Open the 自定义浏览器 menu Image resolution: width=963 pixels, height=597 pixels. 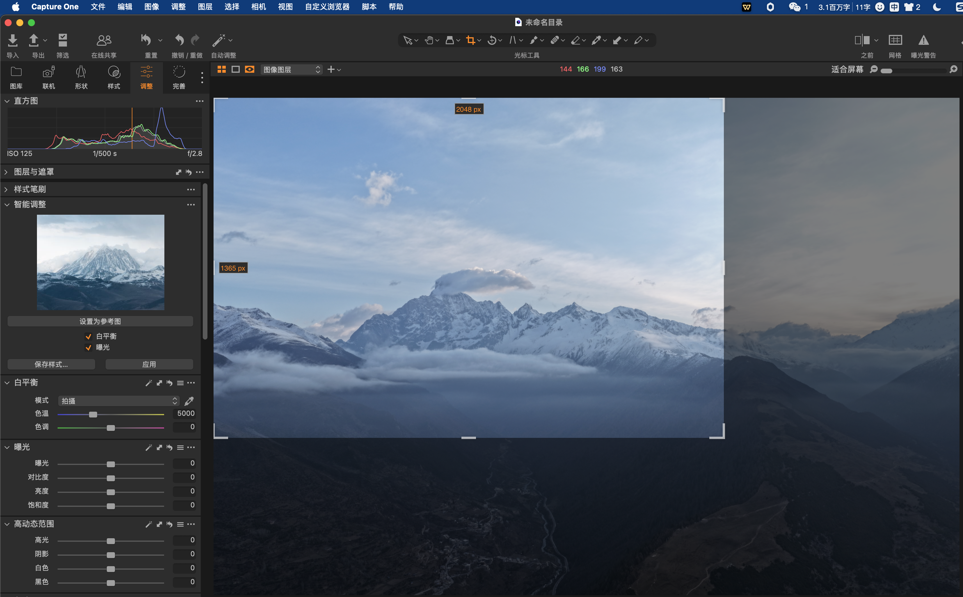click(x=327, y=7)
